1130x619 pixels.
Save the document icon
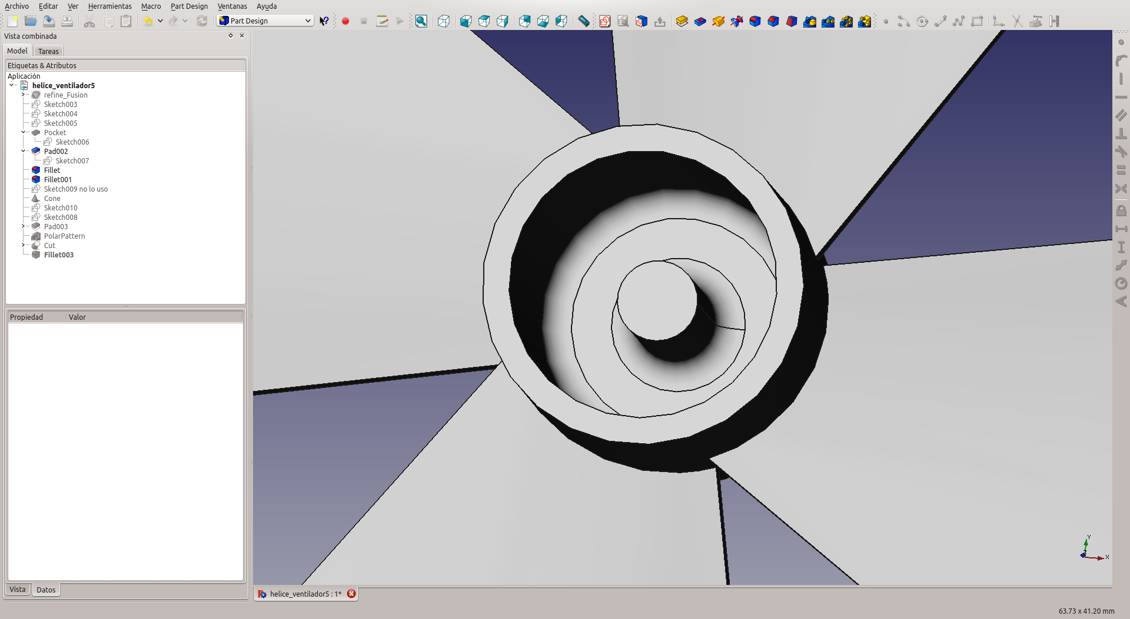pos(49,21)
